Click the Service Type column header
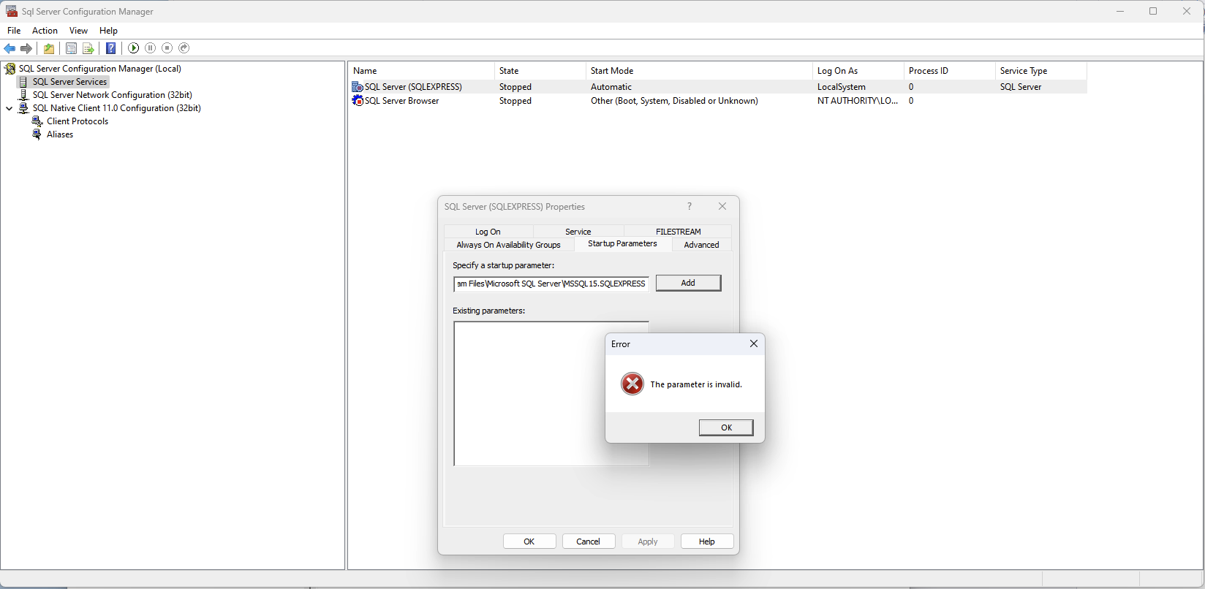Screen dimensions: 1205x589 click(x=1041, y=71)
